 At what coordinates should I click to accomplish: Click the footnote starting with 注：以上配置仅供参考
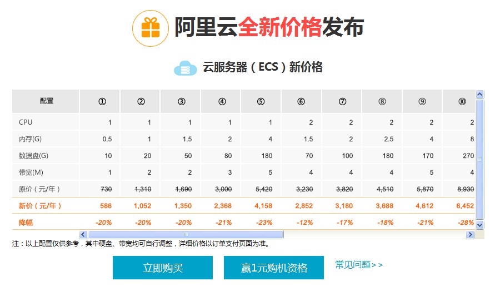pyautogui.click(x=141, y=244)
